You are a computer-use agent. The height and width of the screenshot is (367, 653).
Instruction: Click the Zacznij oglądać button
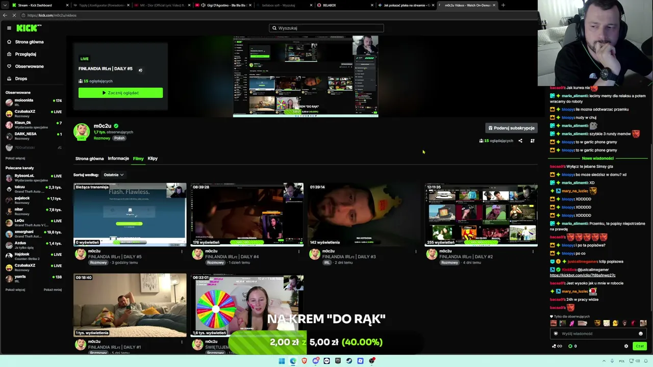120,93
